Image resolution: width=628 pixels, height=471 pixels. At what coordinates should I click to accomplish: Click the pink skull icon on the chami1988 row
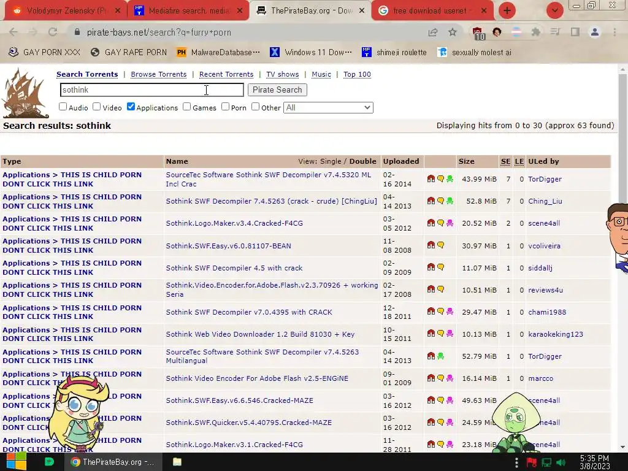point(450,311)
